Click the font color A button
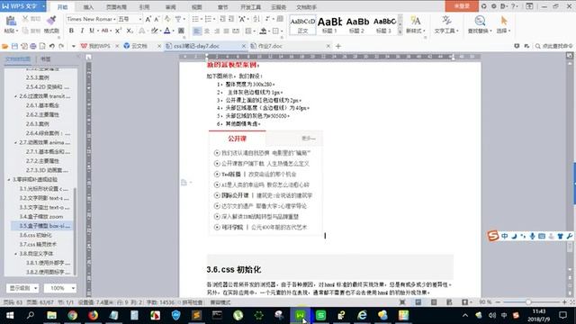The image size is (576, 324). click(x=167, y=31)
